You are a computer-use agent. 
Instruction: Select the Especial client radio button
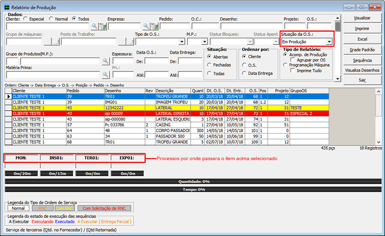click(26, 19)
